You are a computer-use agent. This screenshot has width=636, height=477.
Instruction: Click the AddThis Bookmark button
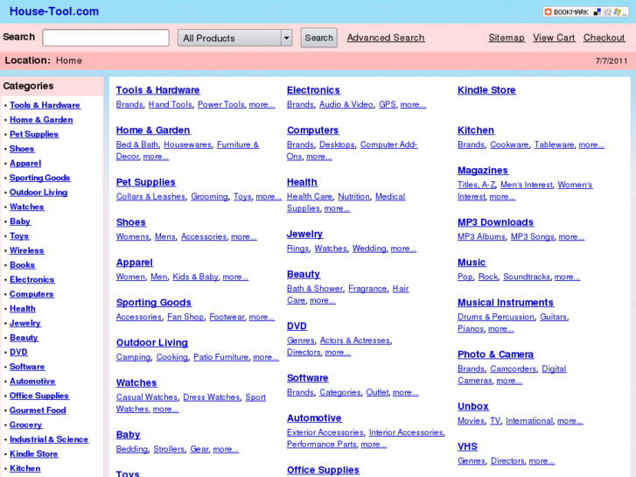585,11
